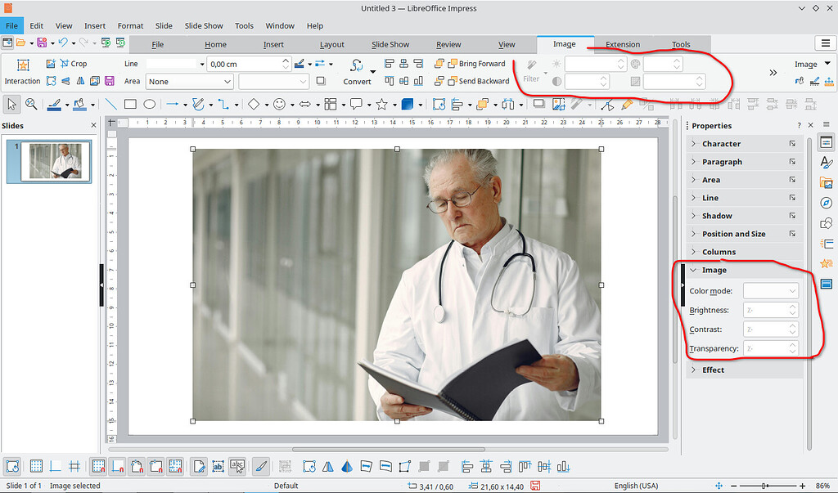The height and width of the screenshot is (493, 838).
Task: Expand the Image section in Properties
Action: pyautogui.click(x=713, y=269)
